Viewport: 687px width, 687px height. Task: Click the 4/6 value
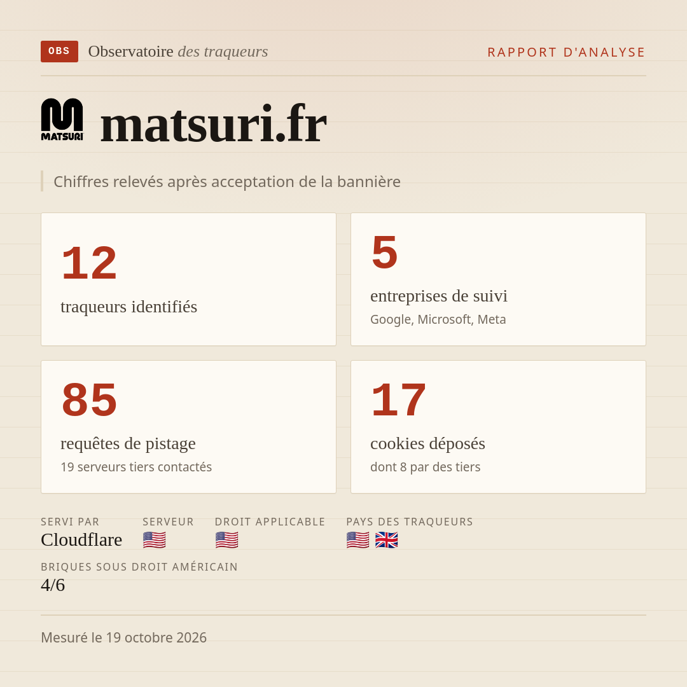pyautogui.click(x=53, y=585)
